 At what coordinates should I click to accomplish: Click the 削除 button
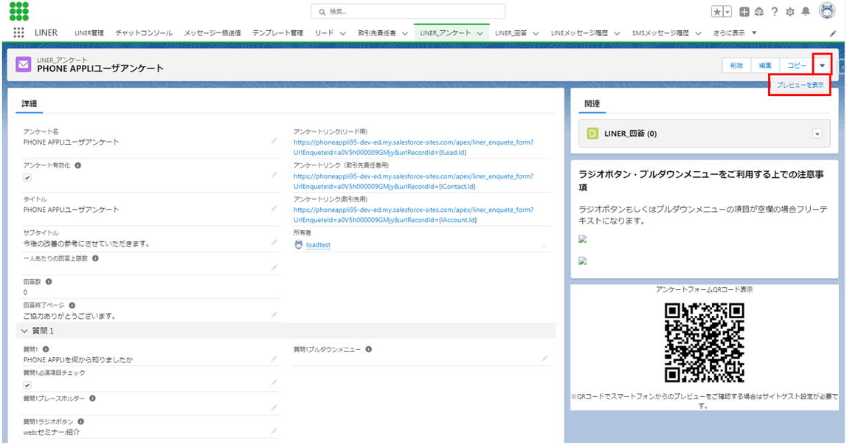737,66
